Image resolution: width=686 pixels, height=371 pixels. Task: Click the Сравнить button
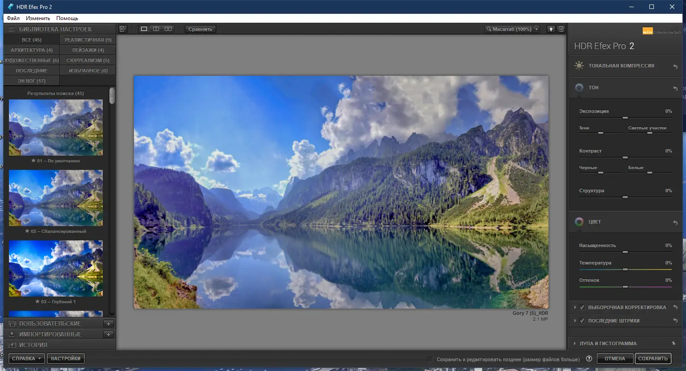200,29
